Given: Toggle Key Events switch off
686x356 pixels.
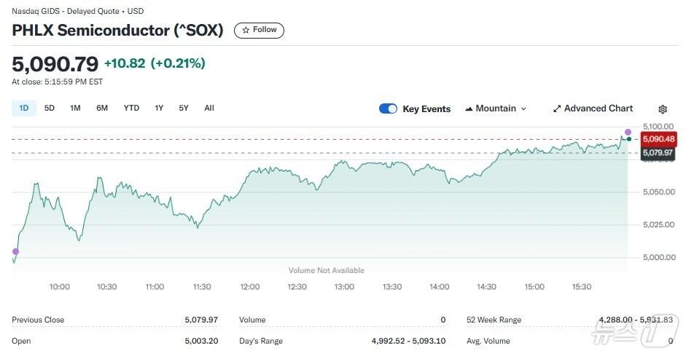Looking at the screenshot, I should pos(388,108).
